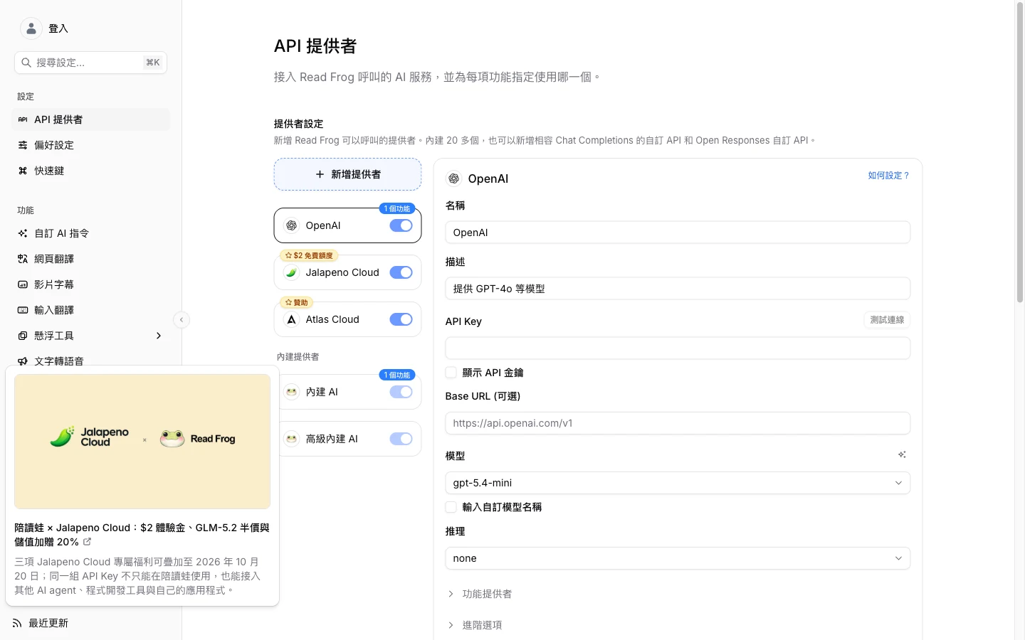Viewport: 1025px width, 640px height.
Task: Open the API 提供者 settings page
Action: [91, 119]
